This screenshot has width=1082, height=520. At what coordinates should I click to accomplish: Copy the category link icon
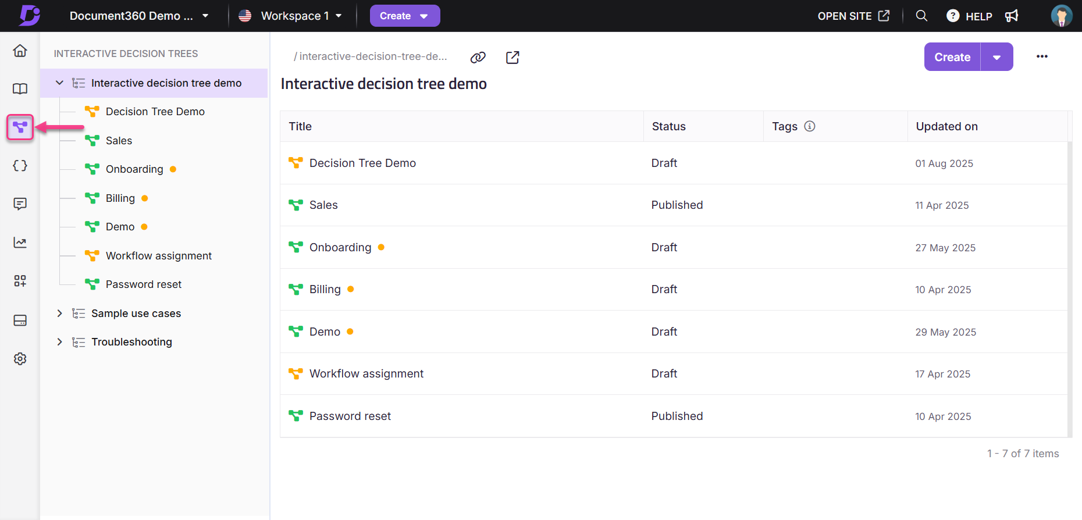pos(478,57)
